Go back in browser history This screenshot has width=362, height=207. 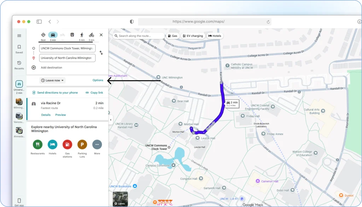coord(49,22)
